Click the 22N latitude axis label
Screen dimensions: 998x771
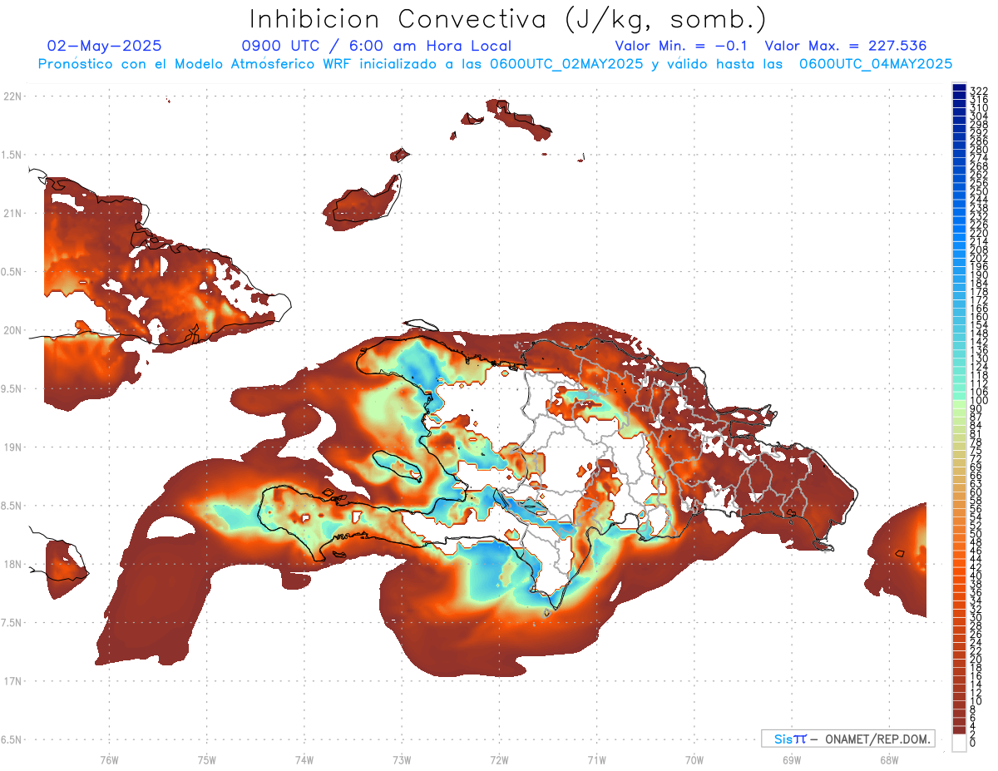[x=12, y=96]
